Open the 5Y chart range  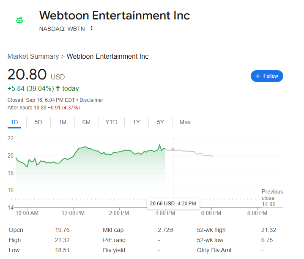(160, 122)
